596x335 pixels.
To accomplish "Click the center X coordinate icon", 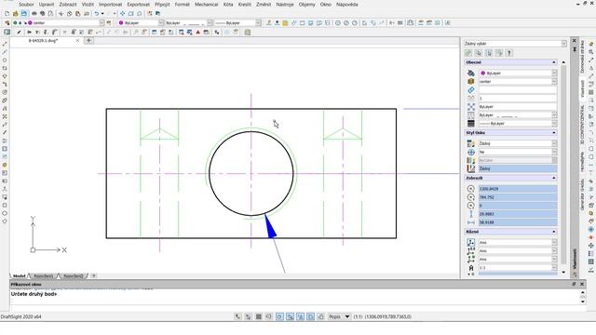I will click(x=471, y=189).
